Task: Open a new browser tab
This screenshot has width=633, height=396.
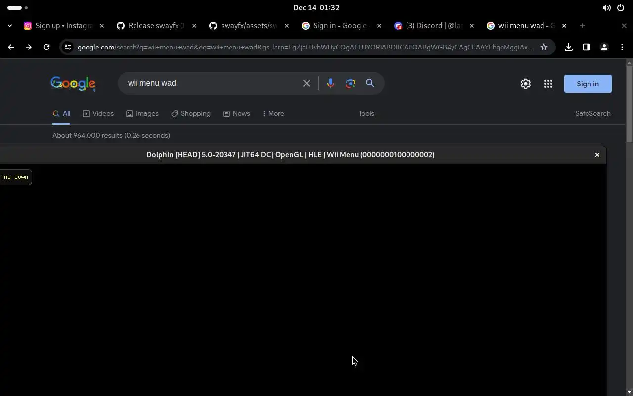Action: [x=582, y=26]
